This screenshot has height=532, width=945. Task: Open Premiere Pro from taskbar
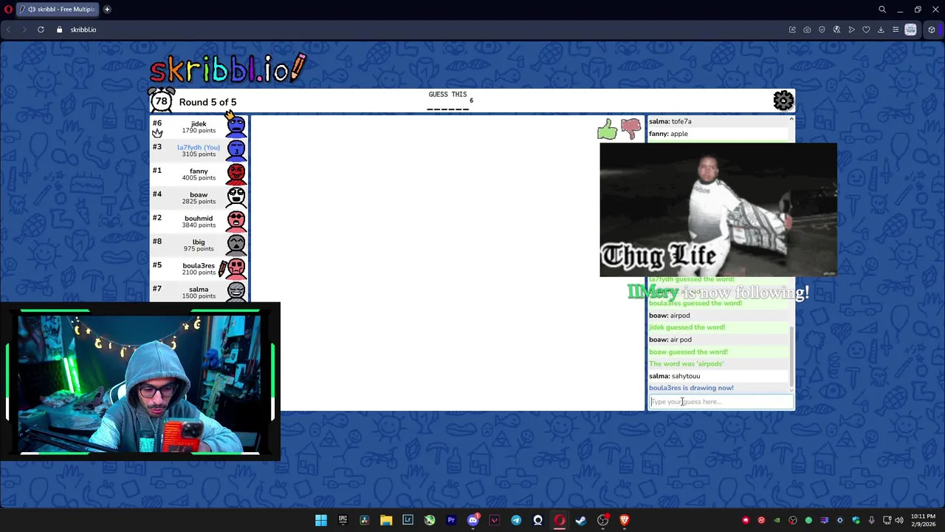point(451,520)
